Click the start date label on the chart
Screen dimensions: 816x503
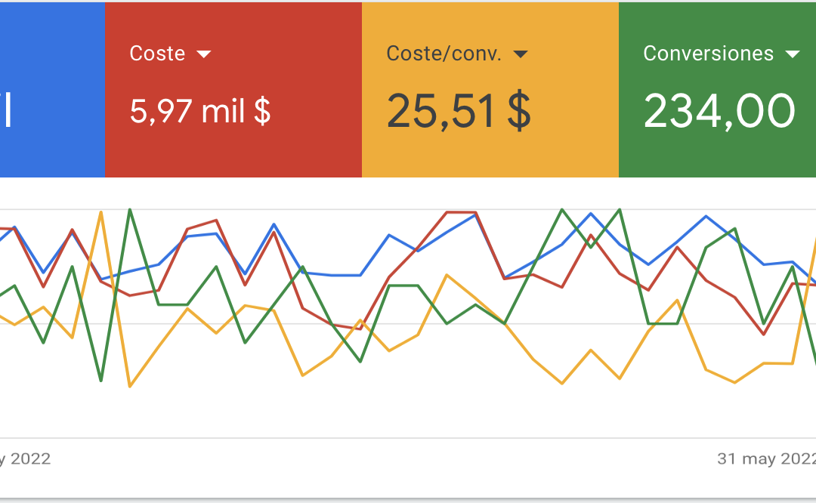26,458
